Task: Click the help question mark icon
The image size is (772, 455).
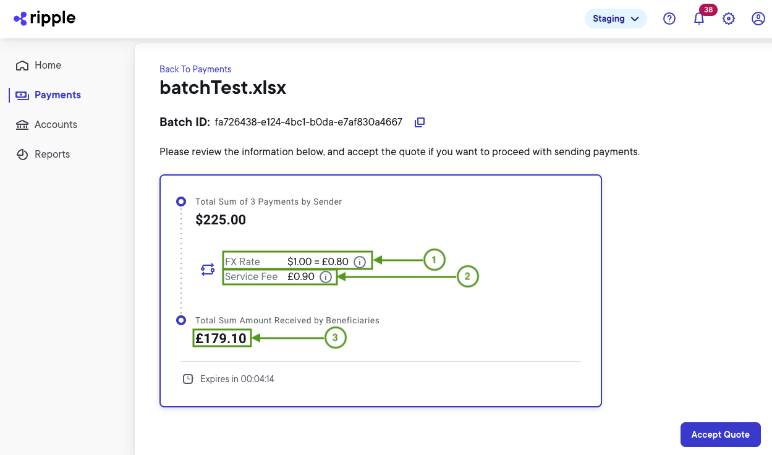Action: point(669,19)
